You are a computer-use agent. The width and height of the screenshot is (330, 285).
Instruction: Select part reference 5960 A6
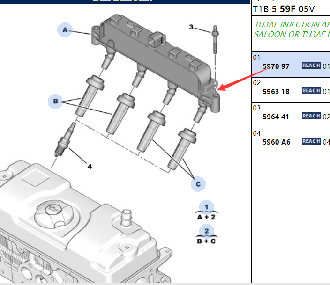pyautogui.click(x=277, y=142)
